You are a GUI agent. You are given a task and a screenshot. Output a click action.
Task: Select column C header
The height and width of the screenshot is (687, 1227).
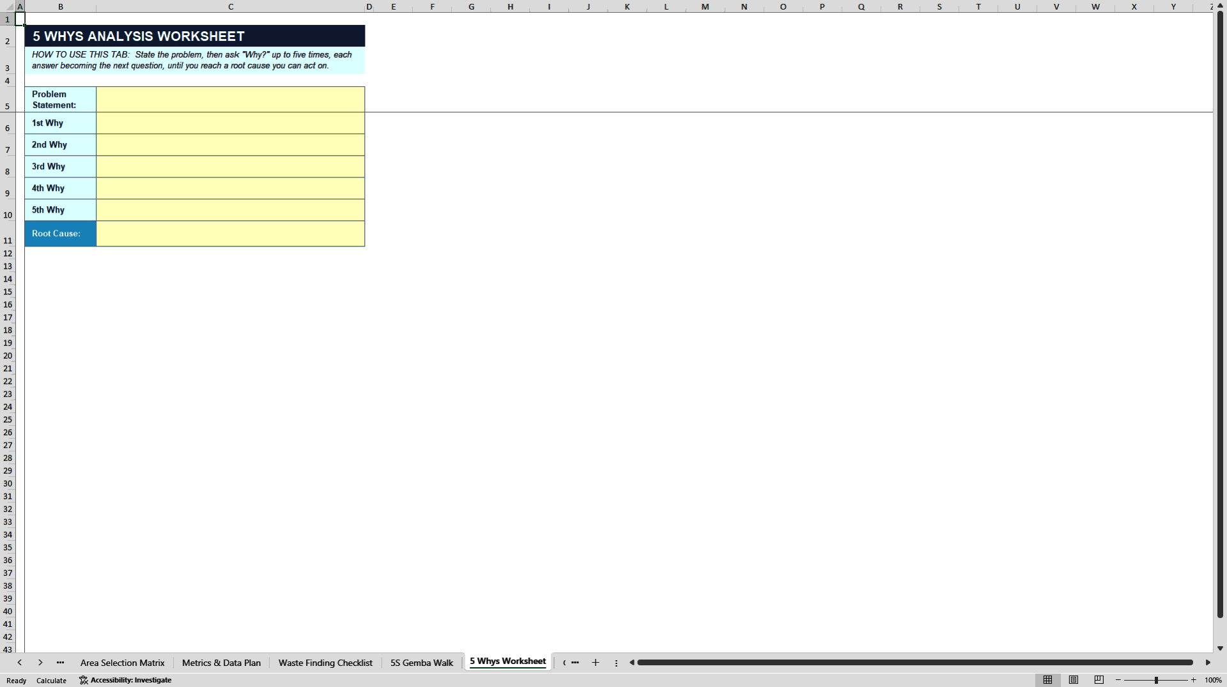coord(231,6)
